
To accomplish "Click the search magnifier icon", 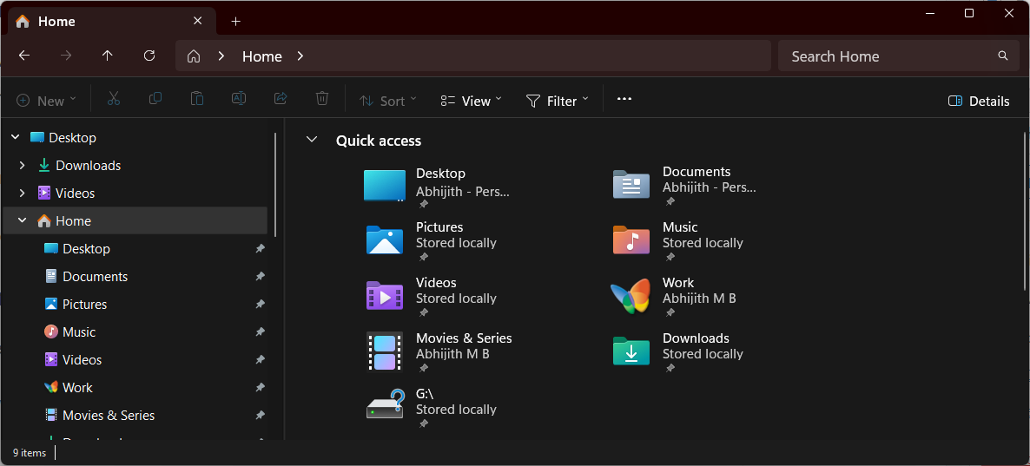I will (1003, 56).
